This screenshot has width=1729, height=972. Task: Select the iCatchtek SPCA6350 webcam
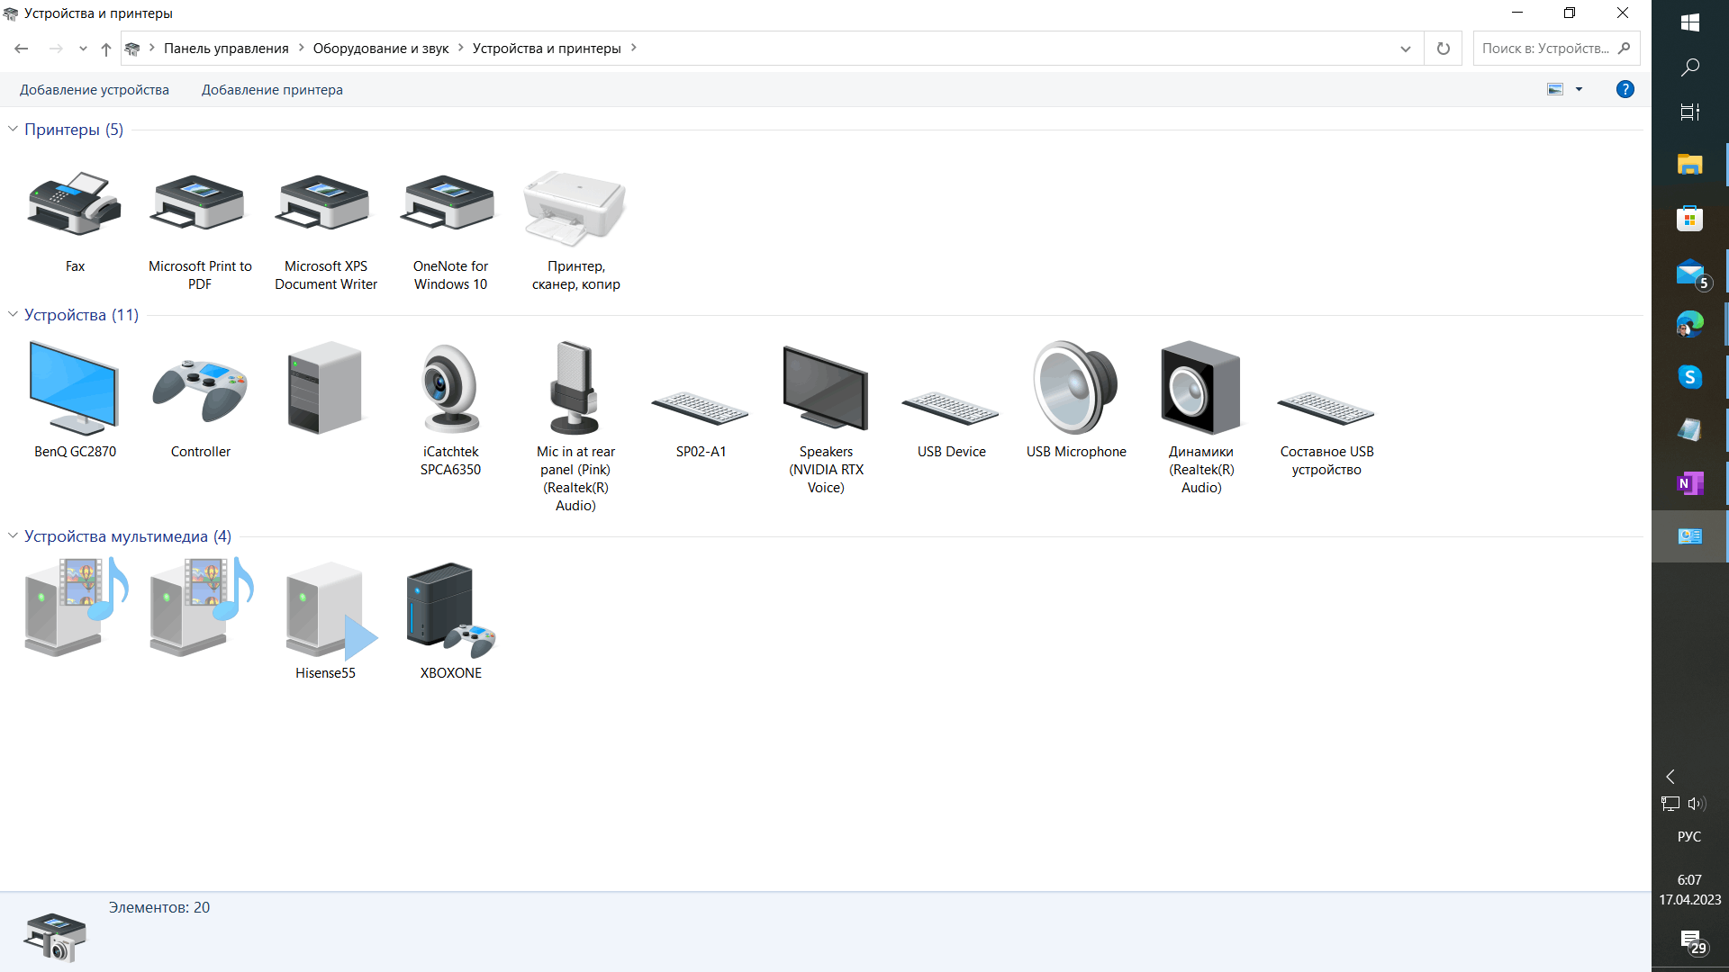click(450, 388)
